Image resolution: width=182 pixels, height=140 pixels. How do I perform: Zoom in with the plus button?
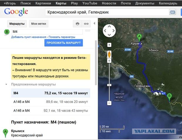coord(109,61)
